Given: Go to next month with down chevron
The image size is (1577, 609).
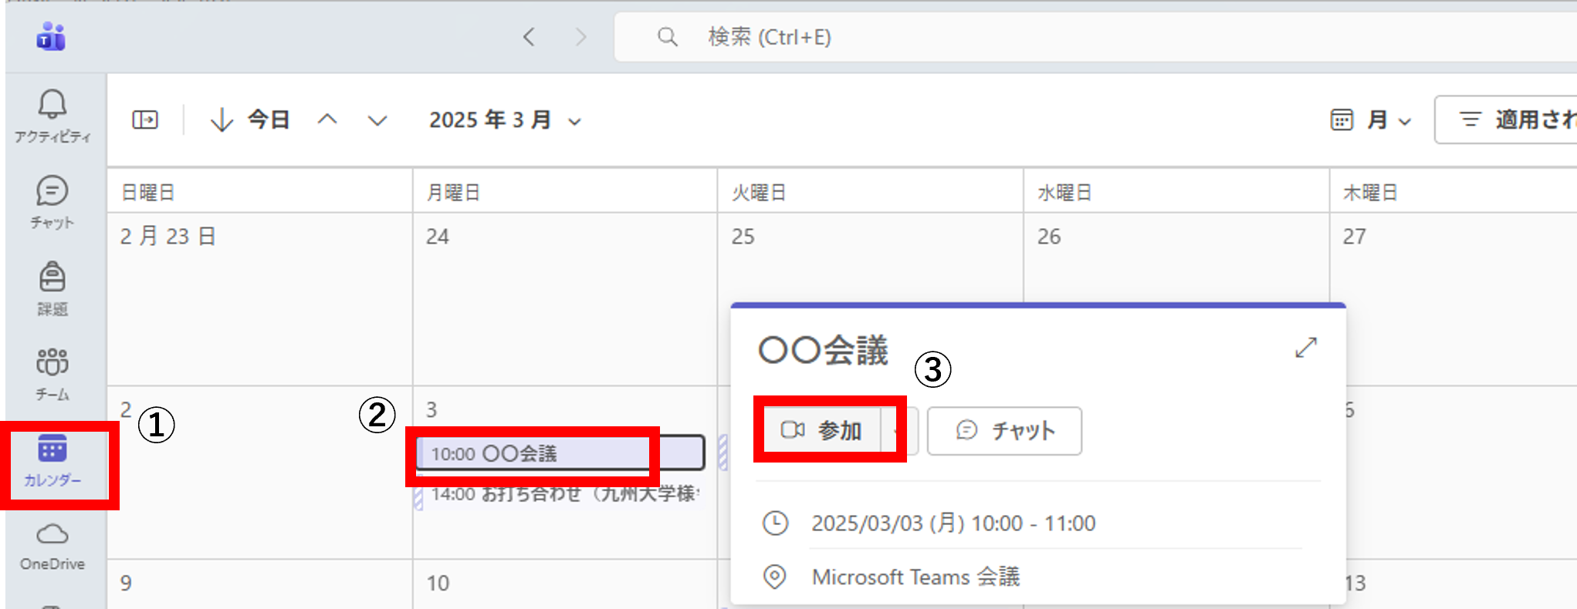Looking at the screenshot, I should pyautogui.click(x=377, y=120).
